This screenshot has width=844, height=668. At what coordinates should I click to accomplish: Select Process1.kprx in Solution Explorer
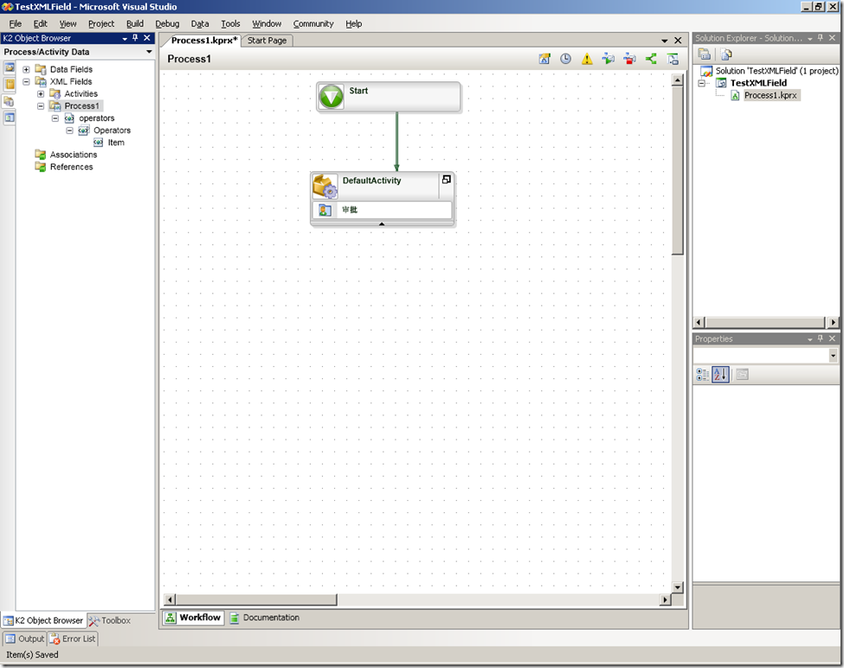point(770,96)
